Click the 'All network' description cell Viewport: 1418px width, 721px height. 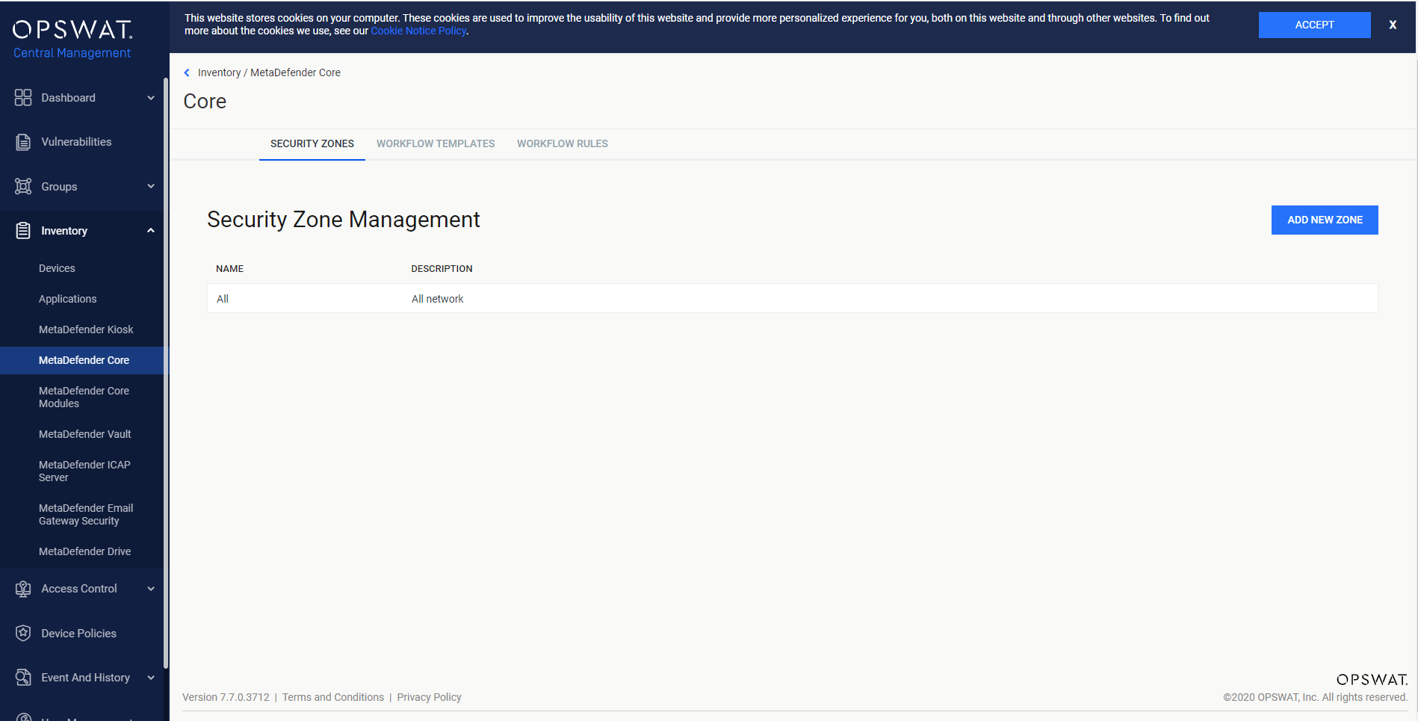point(437,299)
